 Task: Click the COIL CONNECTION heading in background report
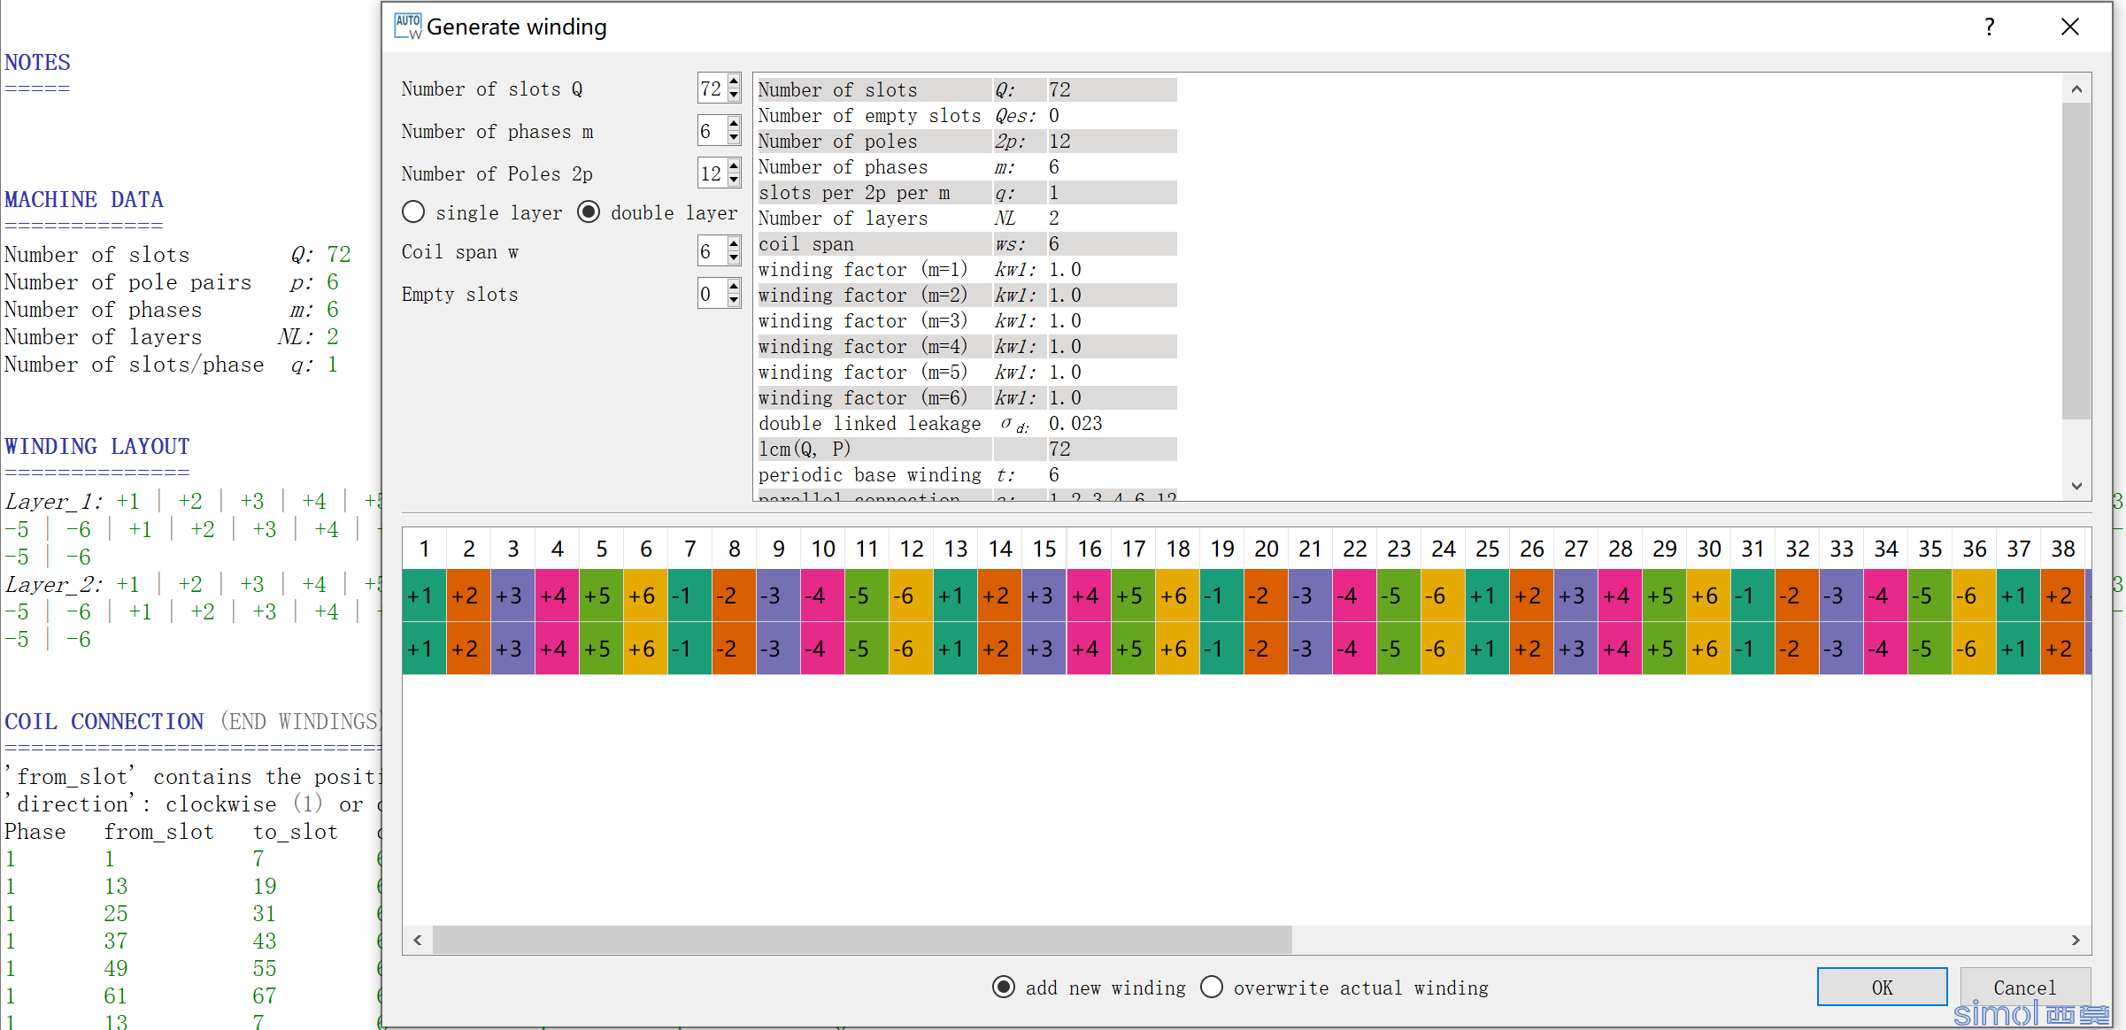click(x=104, y=721)
